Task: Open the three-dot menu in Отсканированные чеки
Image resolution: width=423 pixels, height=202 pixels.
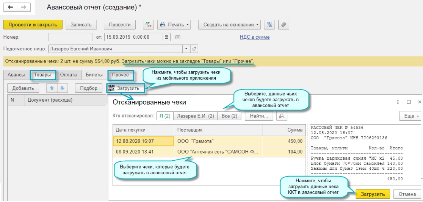Action: coord(398,102)
